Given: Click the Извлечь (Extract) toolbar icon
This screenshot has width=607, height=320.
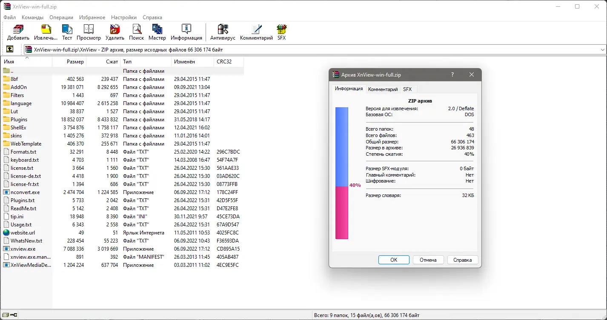Looking at the screenshot, I should pos(46,29).
